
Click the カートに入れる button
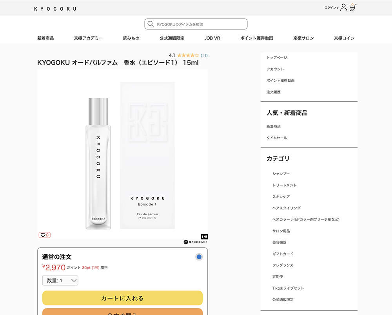[122, 298]
